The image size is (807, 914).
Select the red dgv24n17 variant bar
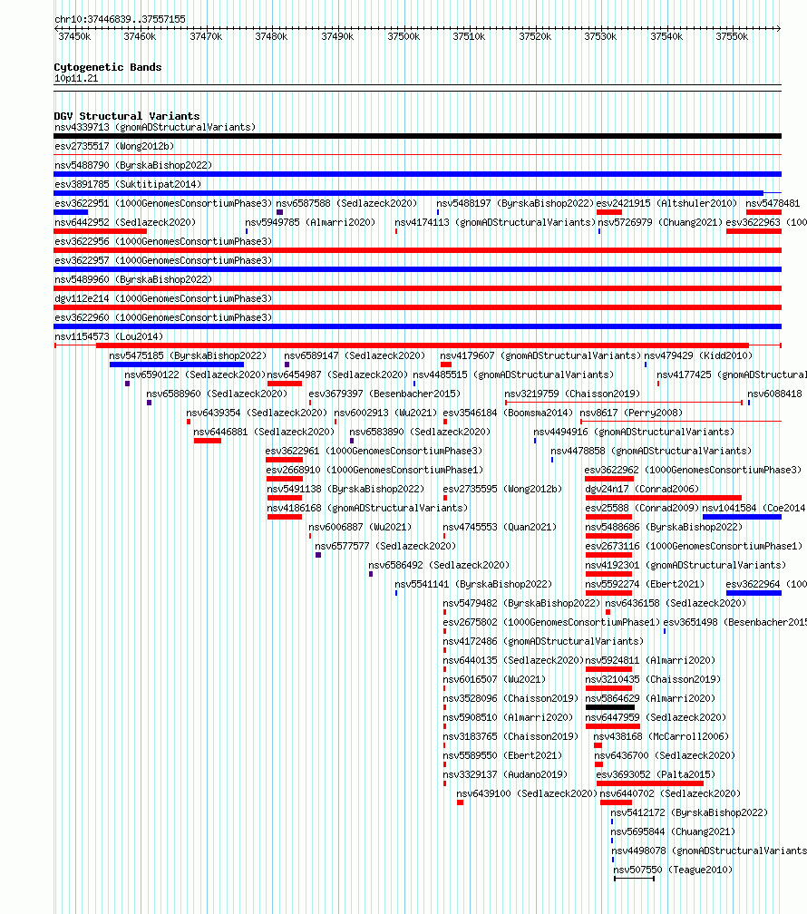pos(664,498)
